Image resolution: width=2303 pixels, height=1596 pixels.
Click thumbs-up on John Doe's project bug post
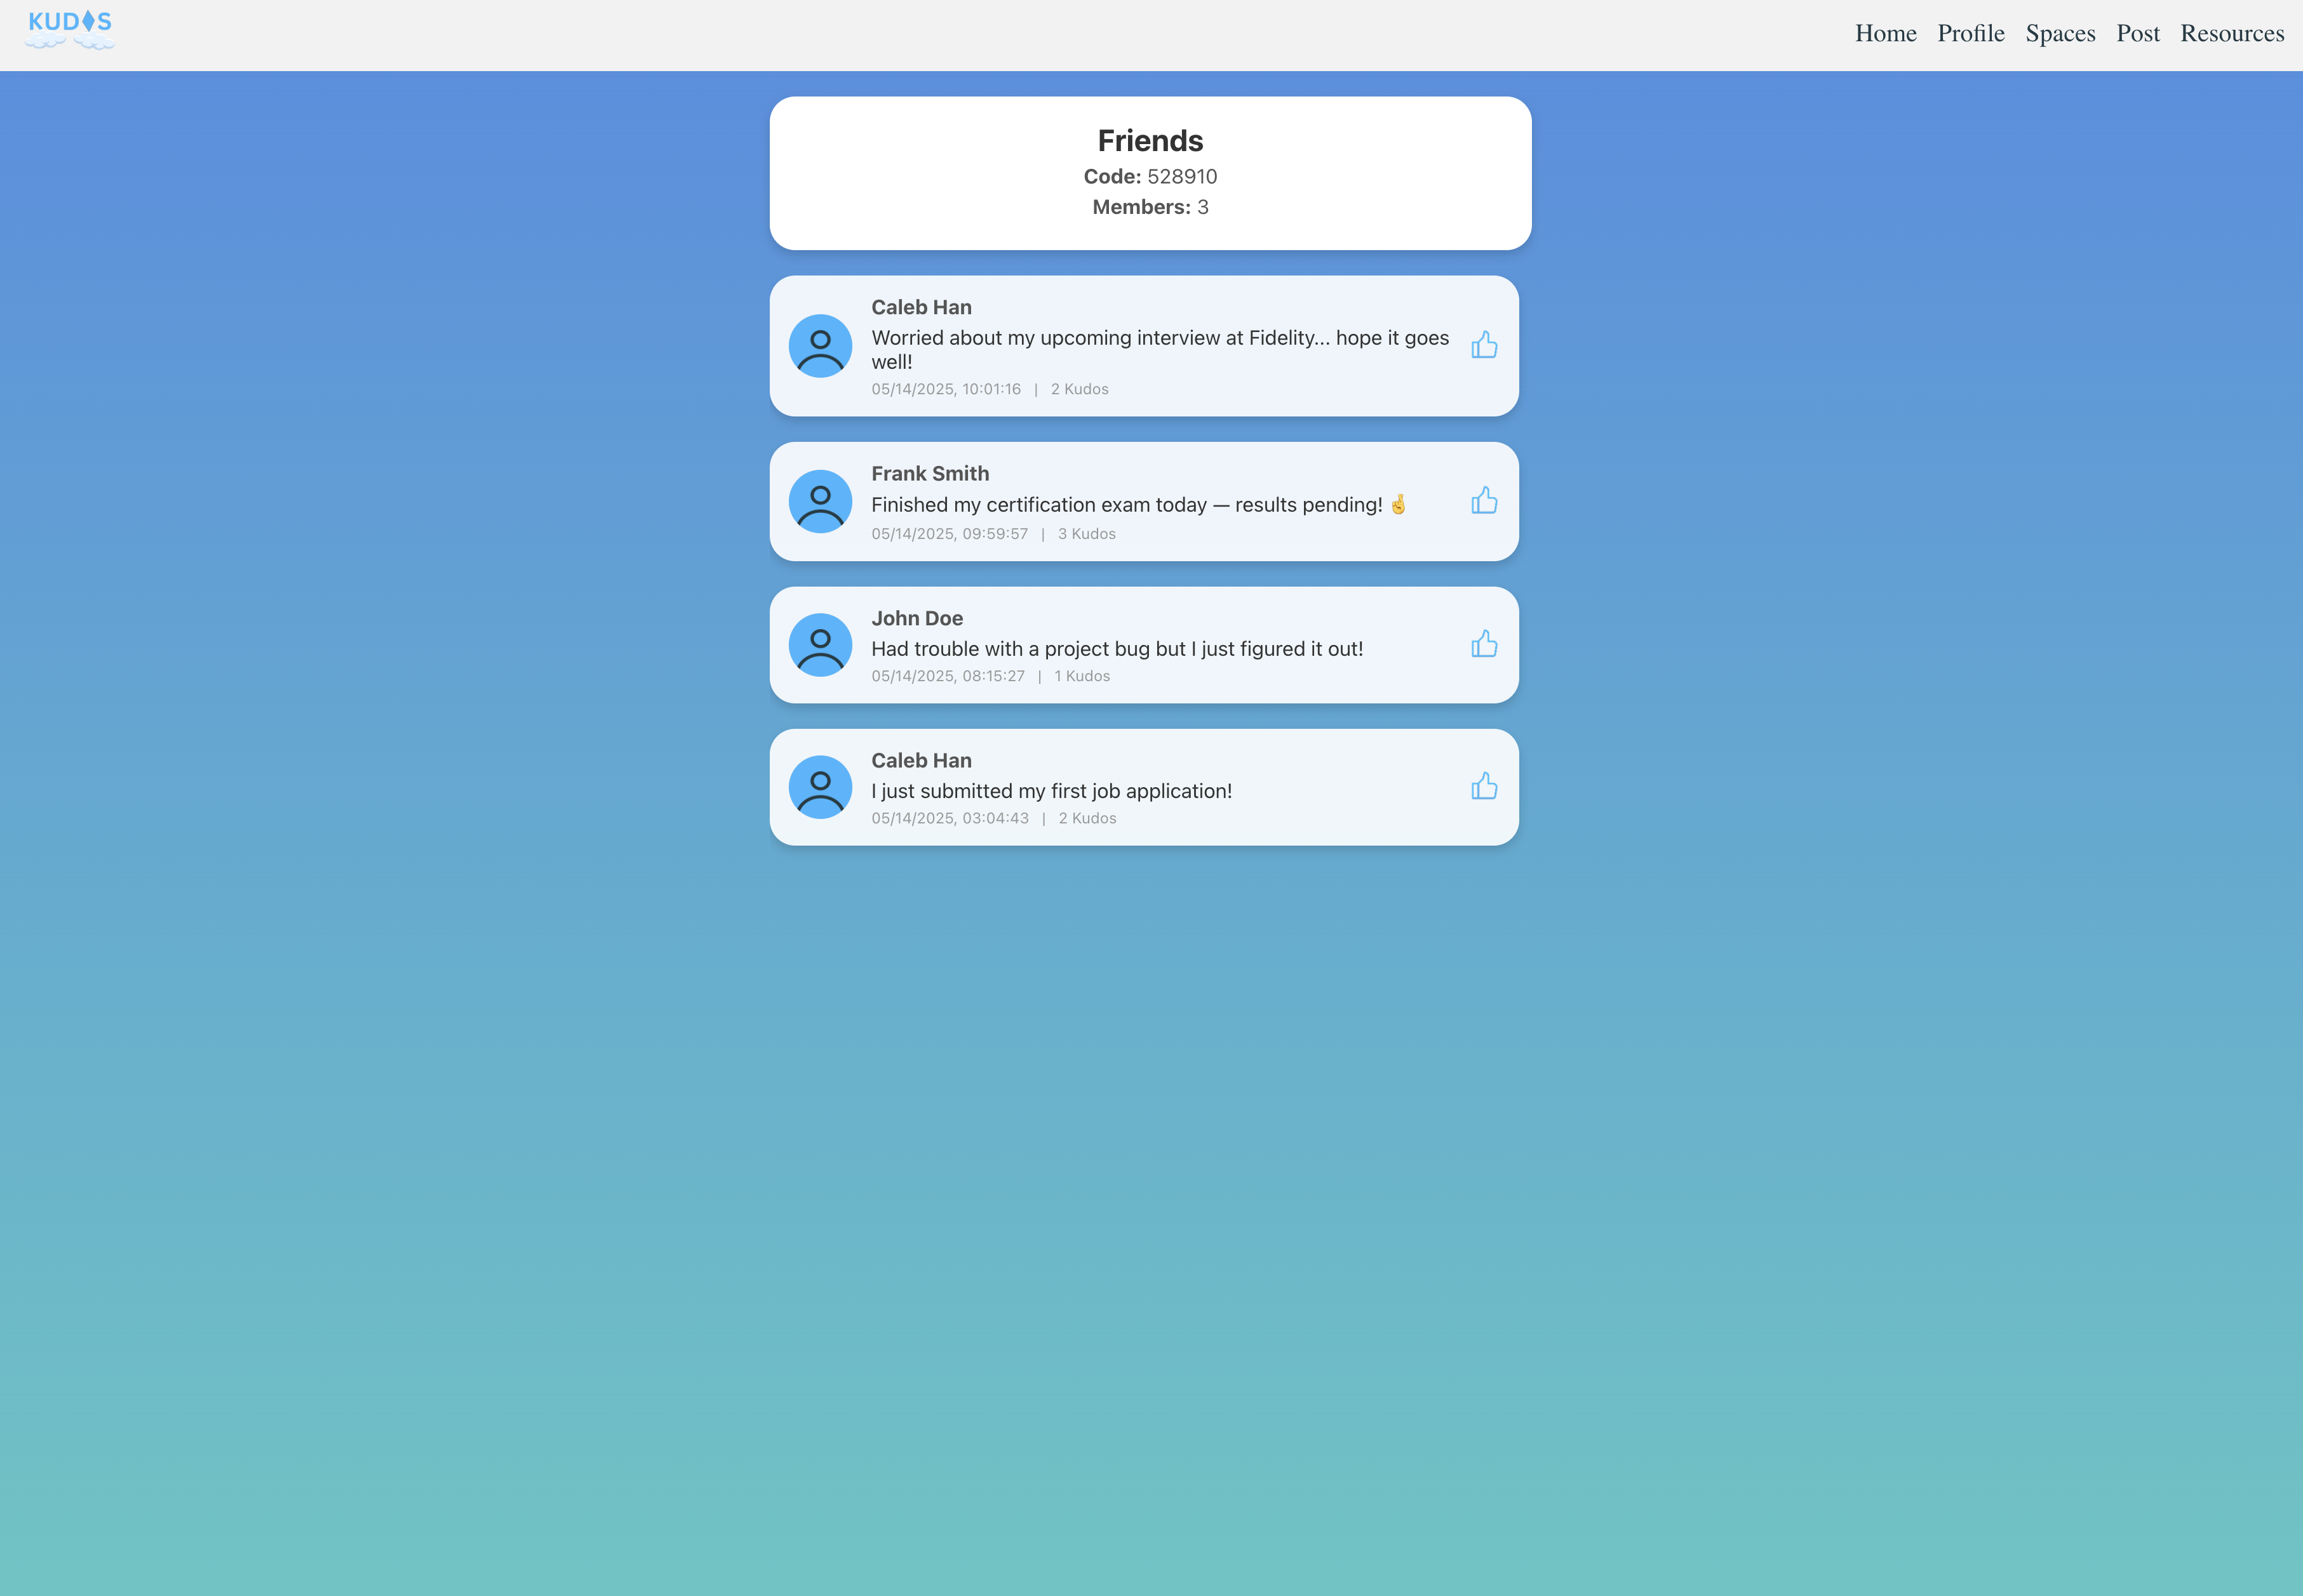1484,644
